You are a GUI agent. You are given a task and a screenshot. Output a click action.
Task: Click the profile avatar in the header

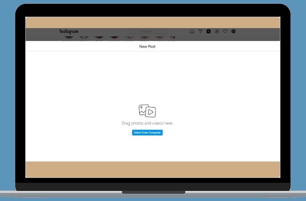point(234,32)
